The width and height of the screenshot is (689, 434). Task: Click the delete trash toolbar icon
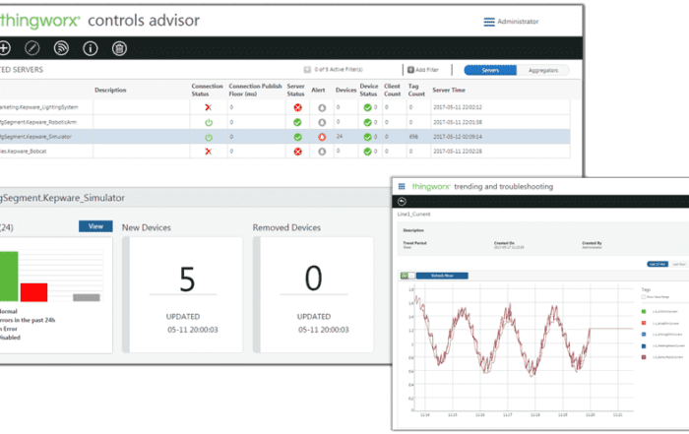coord(119,48)
